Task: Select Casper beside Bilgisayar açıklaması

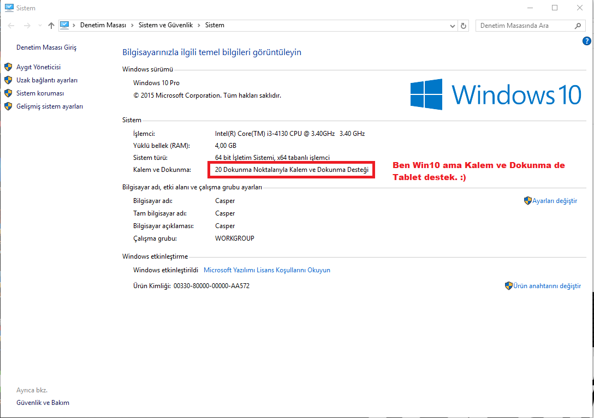Action: tap(225, 226)
